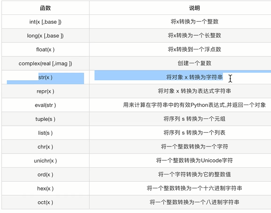This screenshot has width=271, height=213.
Task: Click the eval(str ) function cell
Action: [x=45, y=105]
